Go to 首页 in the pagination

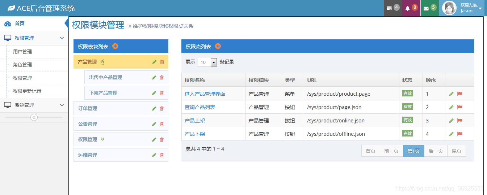tap(371, 151)
